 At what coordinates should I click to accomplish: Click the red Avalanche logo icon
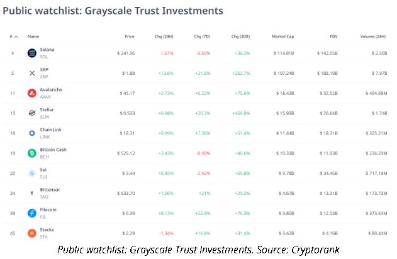click(32, 93)
